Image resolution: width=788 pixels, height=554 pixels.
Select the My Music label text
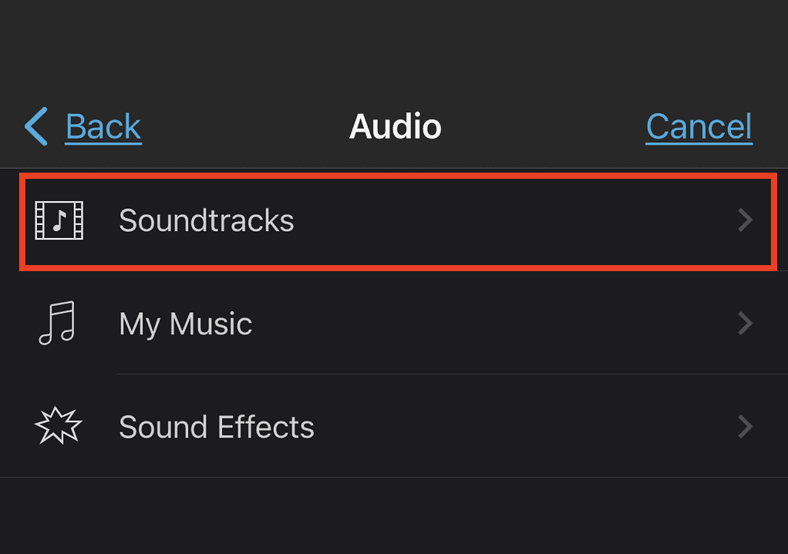(x=185, y=324)
